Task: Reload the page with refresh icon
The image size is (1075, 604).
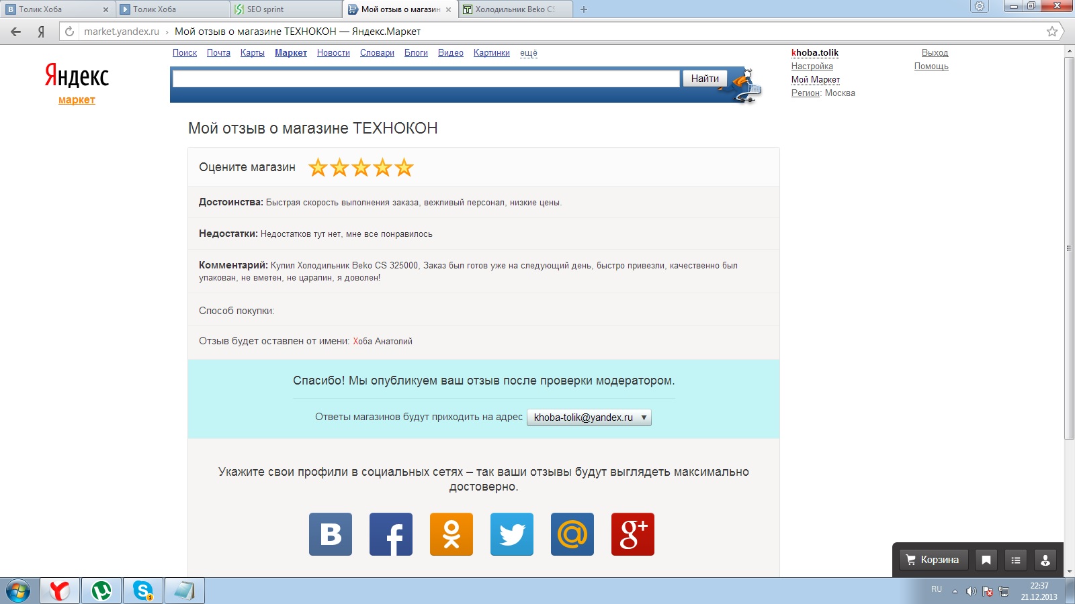Action: click(x=69, y=32)
